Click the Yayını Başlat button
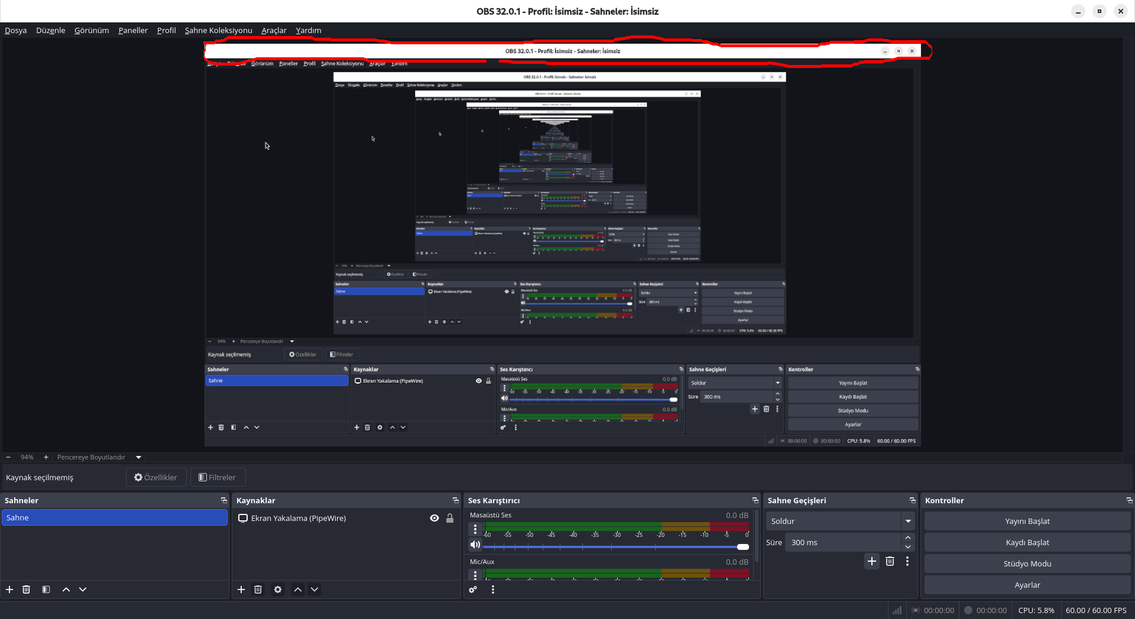Viewport: 1135px width, 619px height. tap(1027, 521)
